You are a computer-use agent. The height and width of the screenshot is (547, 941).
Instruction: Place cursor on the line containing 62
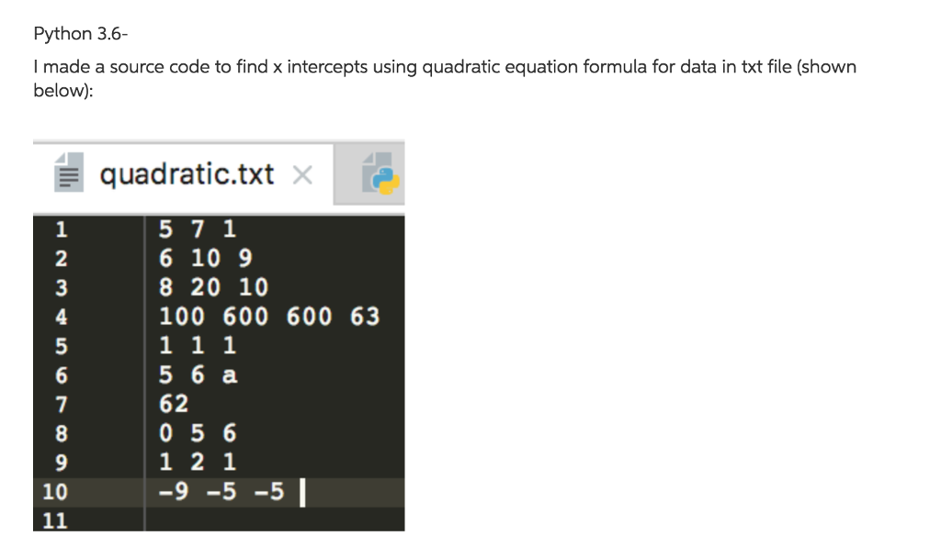[x=175, y=403]
